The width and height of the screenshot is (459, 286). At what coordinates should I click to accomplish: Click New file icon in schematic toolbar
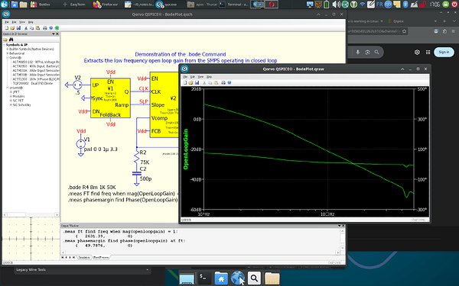tap(7, 28)
